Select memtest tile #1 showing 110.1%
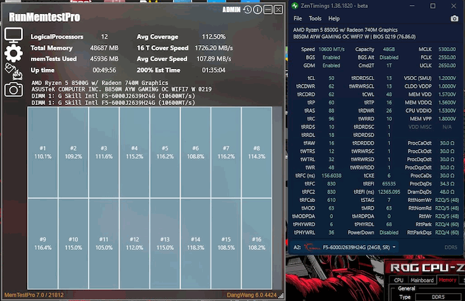 click(43, 152)
